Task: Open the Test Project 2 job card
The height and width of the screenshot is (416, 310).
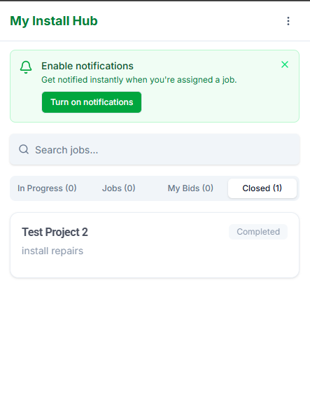Action: click(155, 245)
